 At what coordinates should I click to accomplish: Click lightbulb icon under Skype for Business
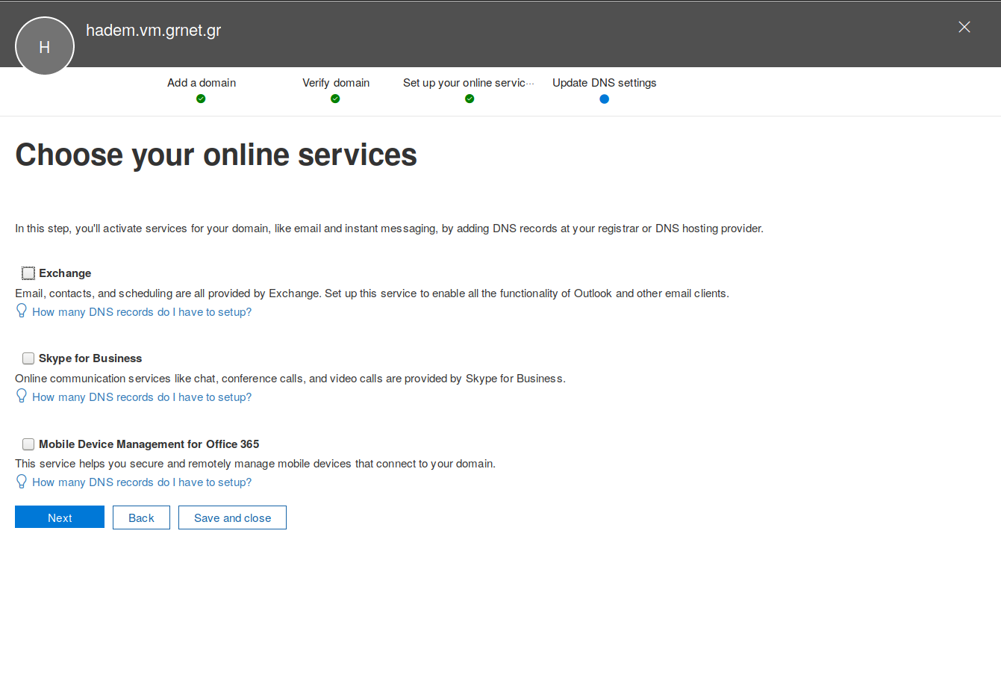22,396
